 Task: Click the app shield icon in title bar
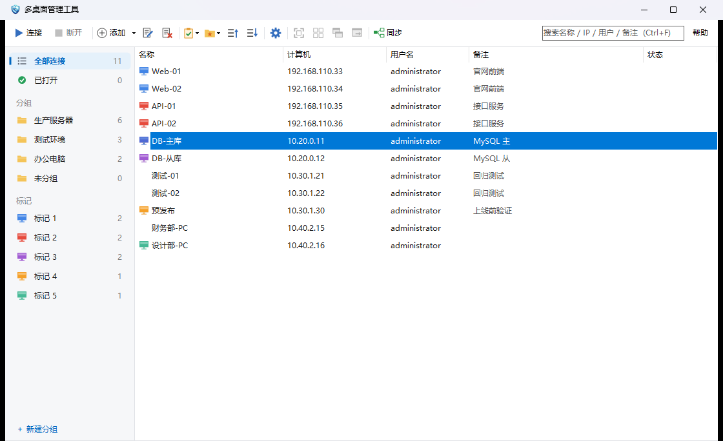(x=15, y=9)
